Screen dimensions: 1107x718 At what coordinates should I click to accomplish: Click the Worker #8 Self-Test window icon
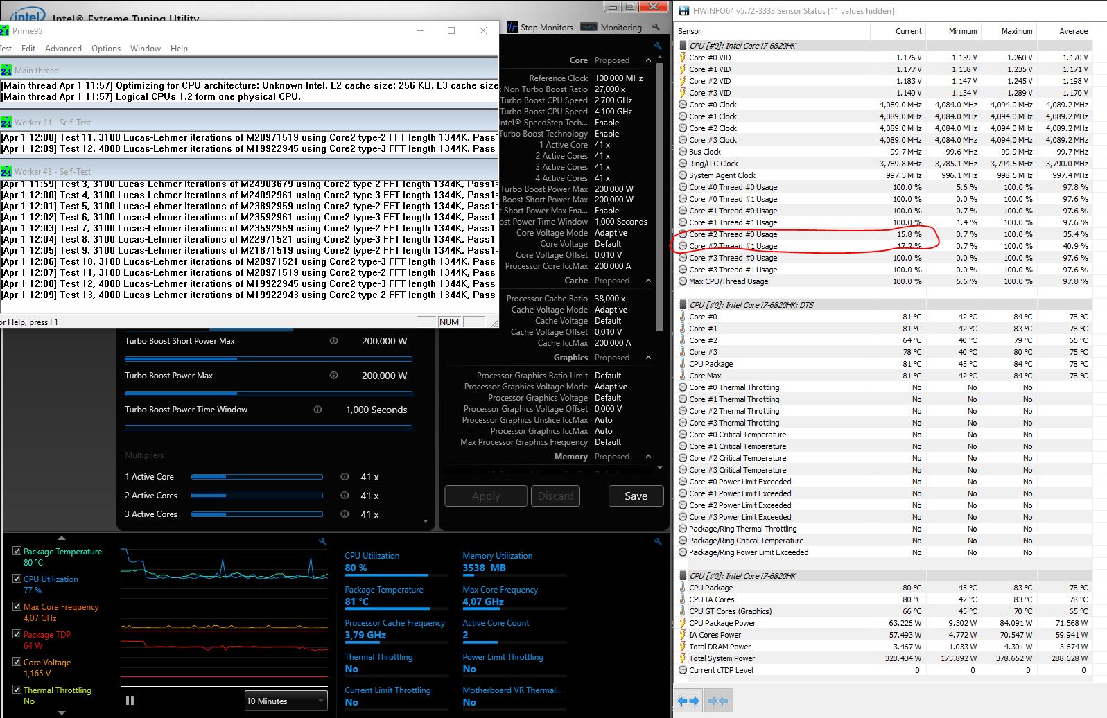pos(6,171)
